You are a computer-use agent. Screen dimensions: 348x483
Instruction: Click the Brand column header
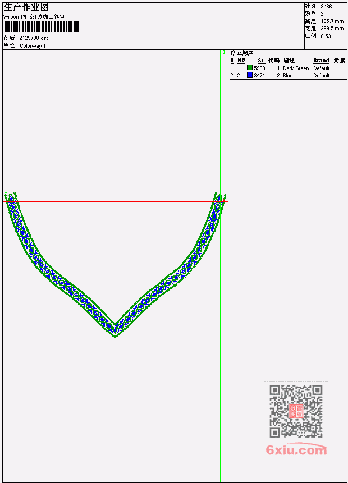tap(321, 61)
